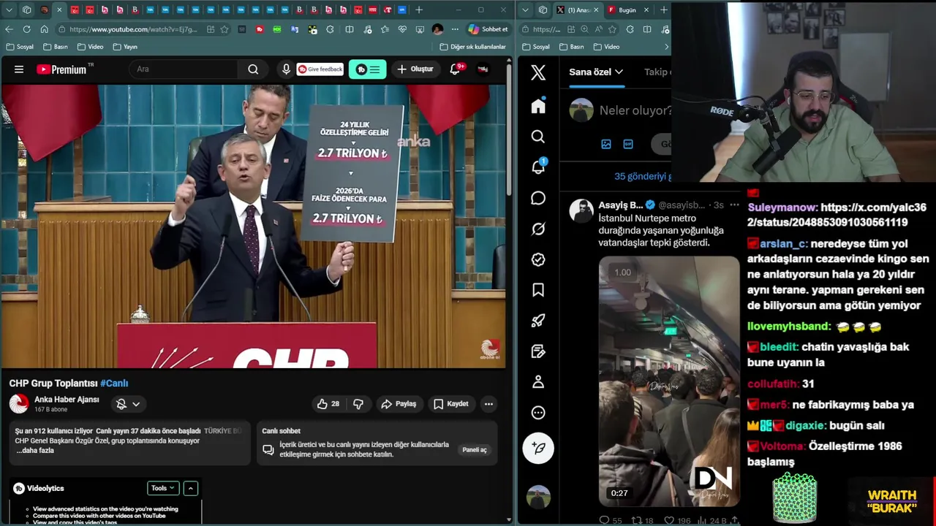Open the Sohbet et Copilot button

tap(488, 29)
